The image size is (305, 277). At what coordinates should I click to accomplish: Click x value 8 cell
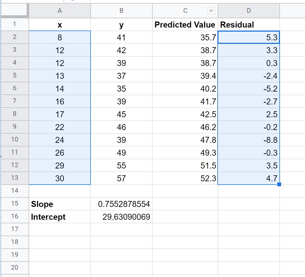[60, 37]
